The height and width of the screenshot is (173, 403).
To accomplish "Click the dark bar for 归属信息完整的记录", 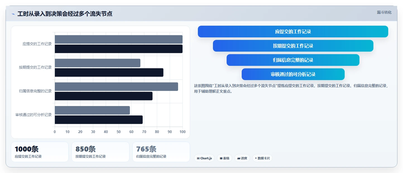I will click(x=104, y=96).
